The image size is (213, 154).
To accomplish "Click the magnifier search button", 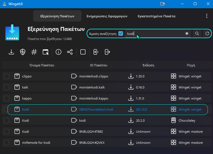I will (197, 33).
